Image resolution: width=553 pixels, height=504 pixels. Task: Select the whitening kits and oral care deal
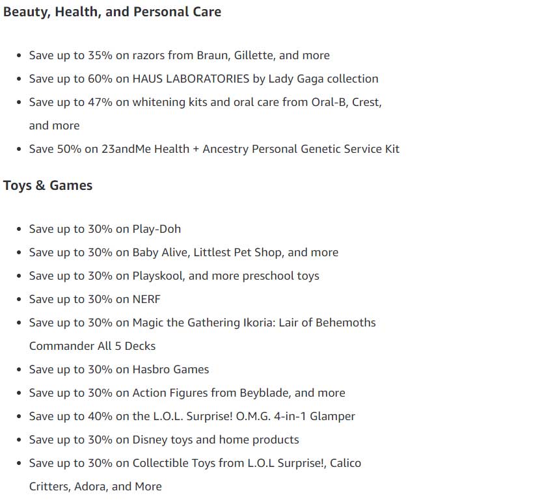pos(205,102)
